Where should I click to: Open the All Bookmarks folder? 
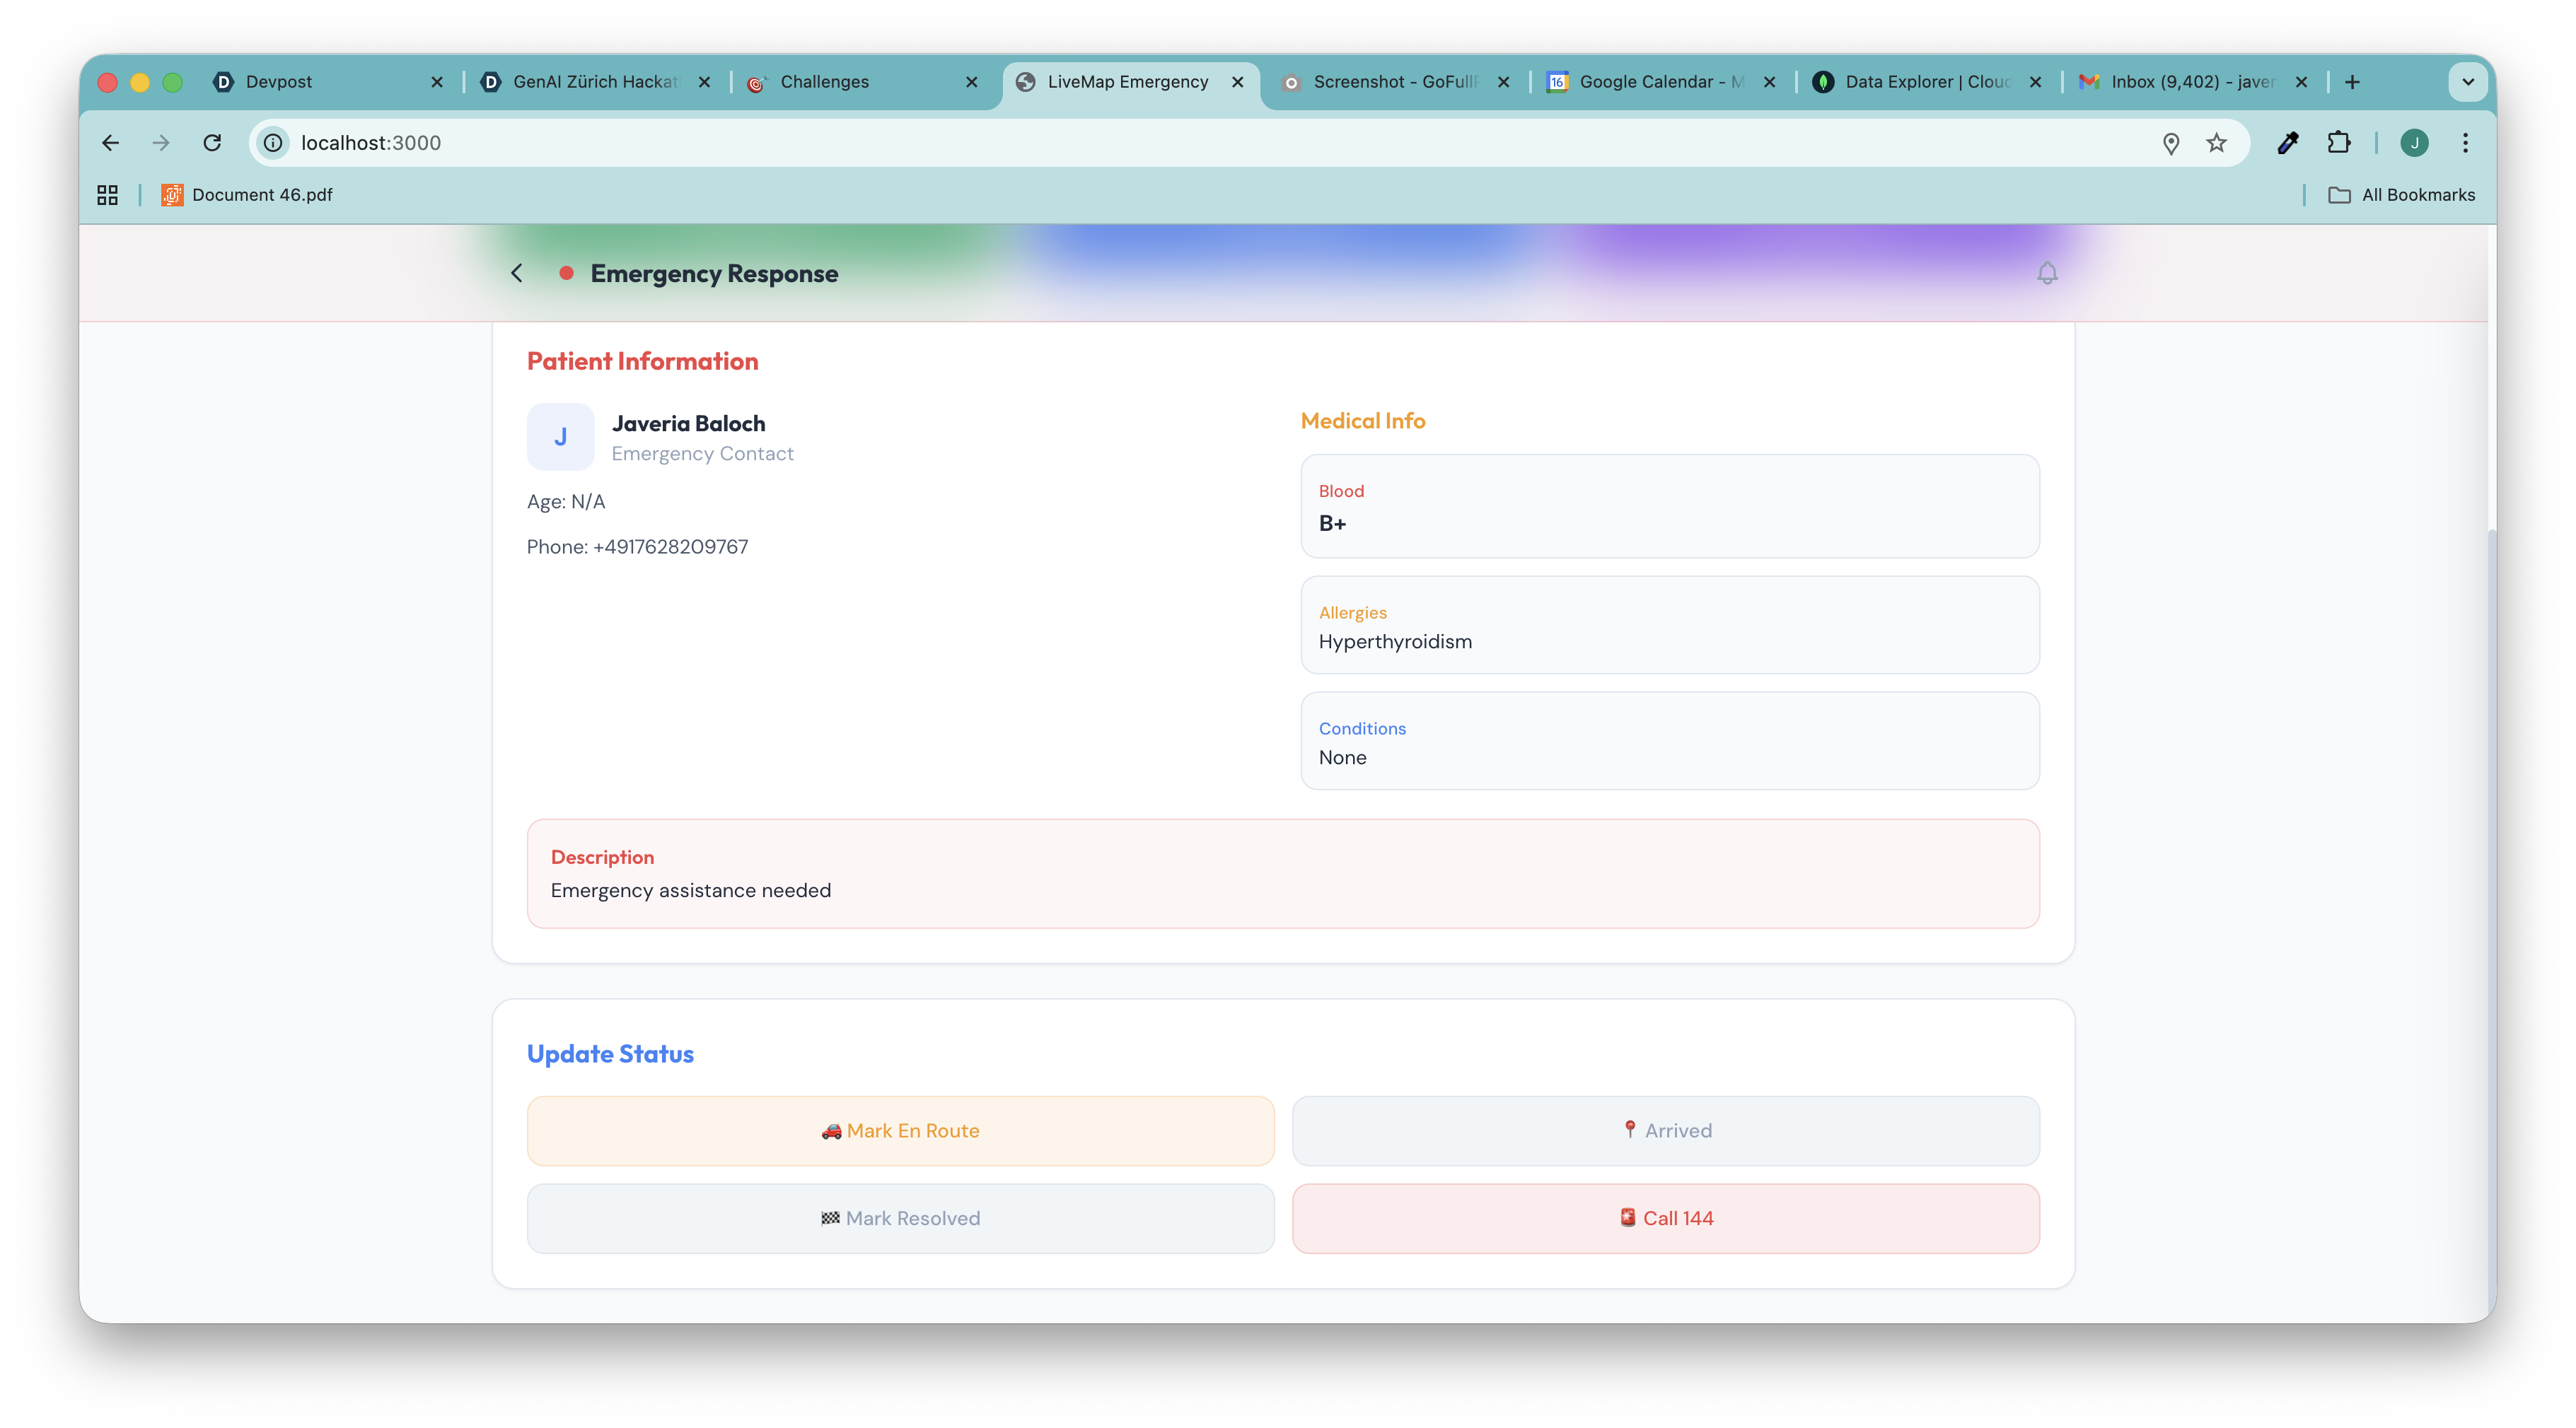(2402, 195)
